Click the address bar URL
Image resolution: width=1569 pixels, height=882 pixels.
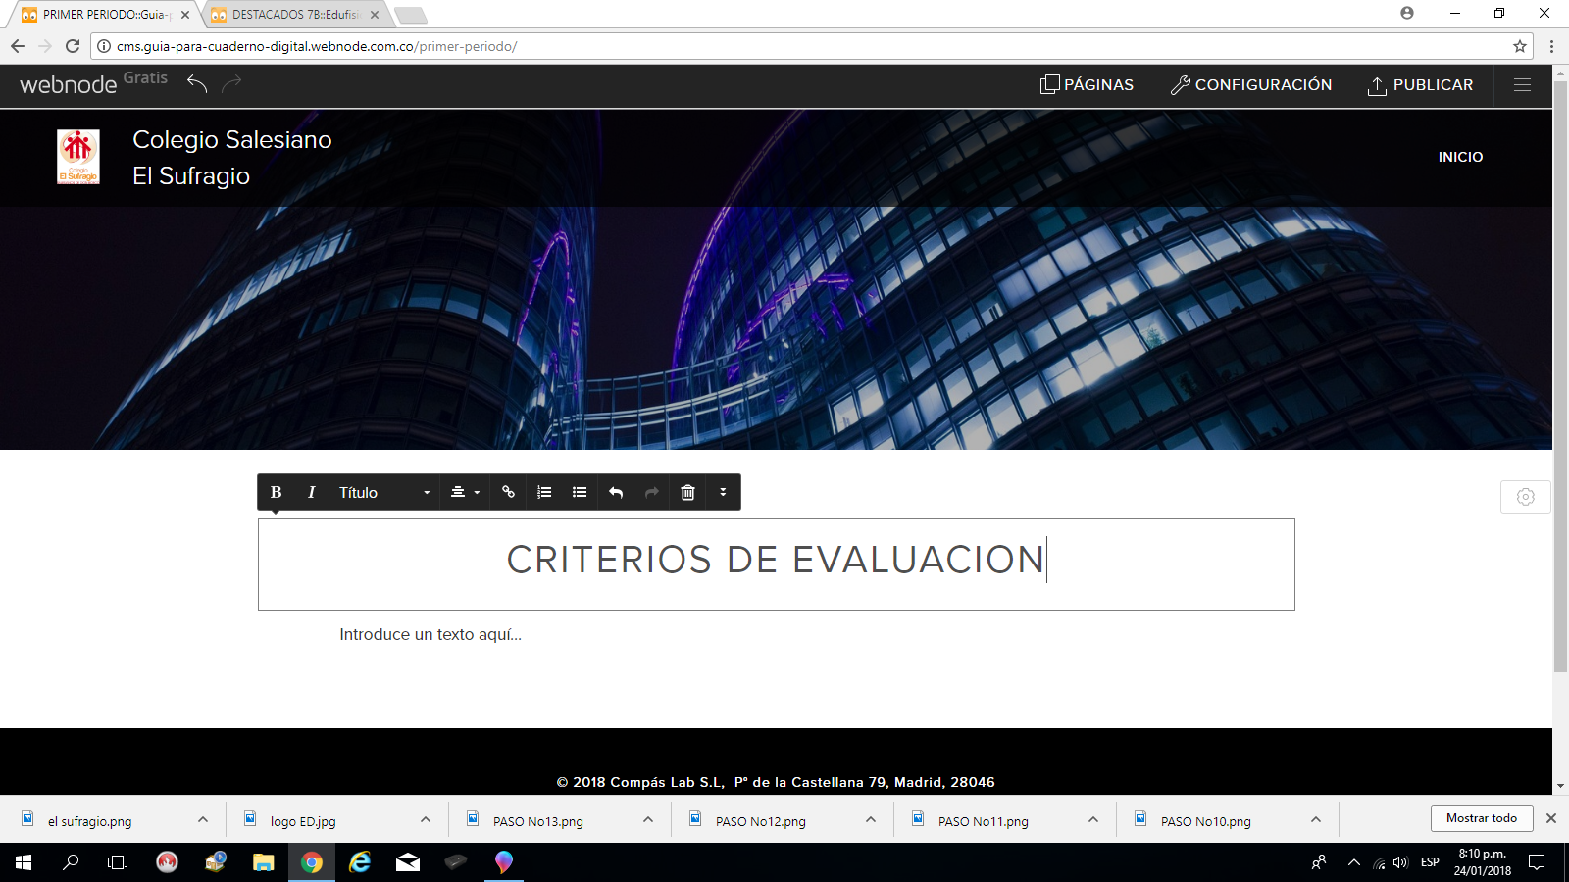click(317, 46)
